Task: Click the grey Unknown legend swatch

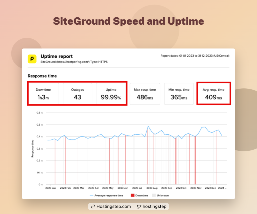Action: (154, 195)
